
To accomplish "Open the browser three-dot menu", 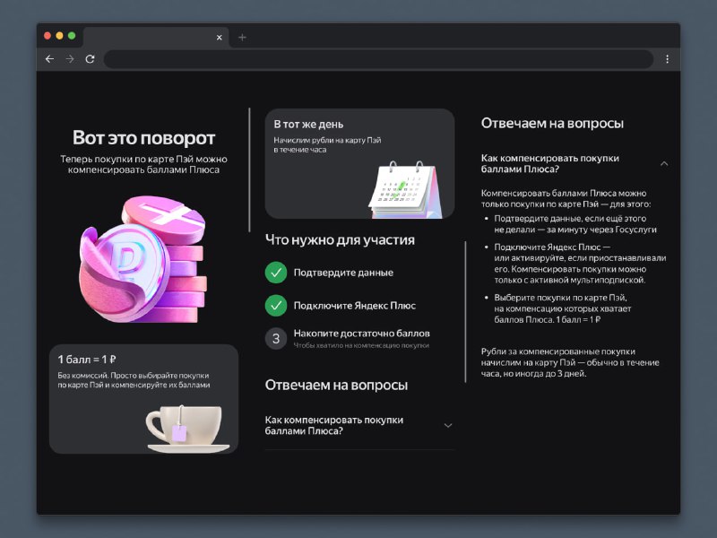I will click(x=667, y=59).
